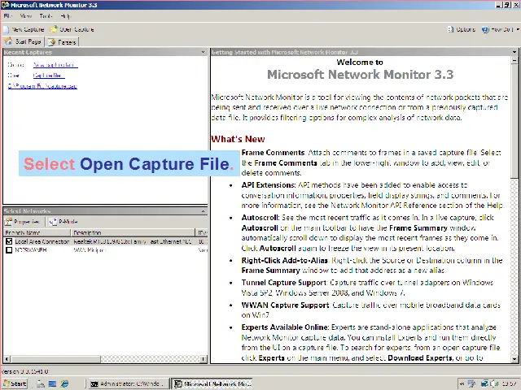Screen dimensions: 521x390
Task: Toggle P-Mode for the selected network
Action: [x=63, y=222]
